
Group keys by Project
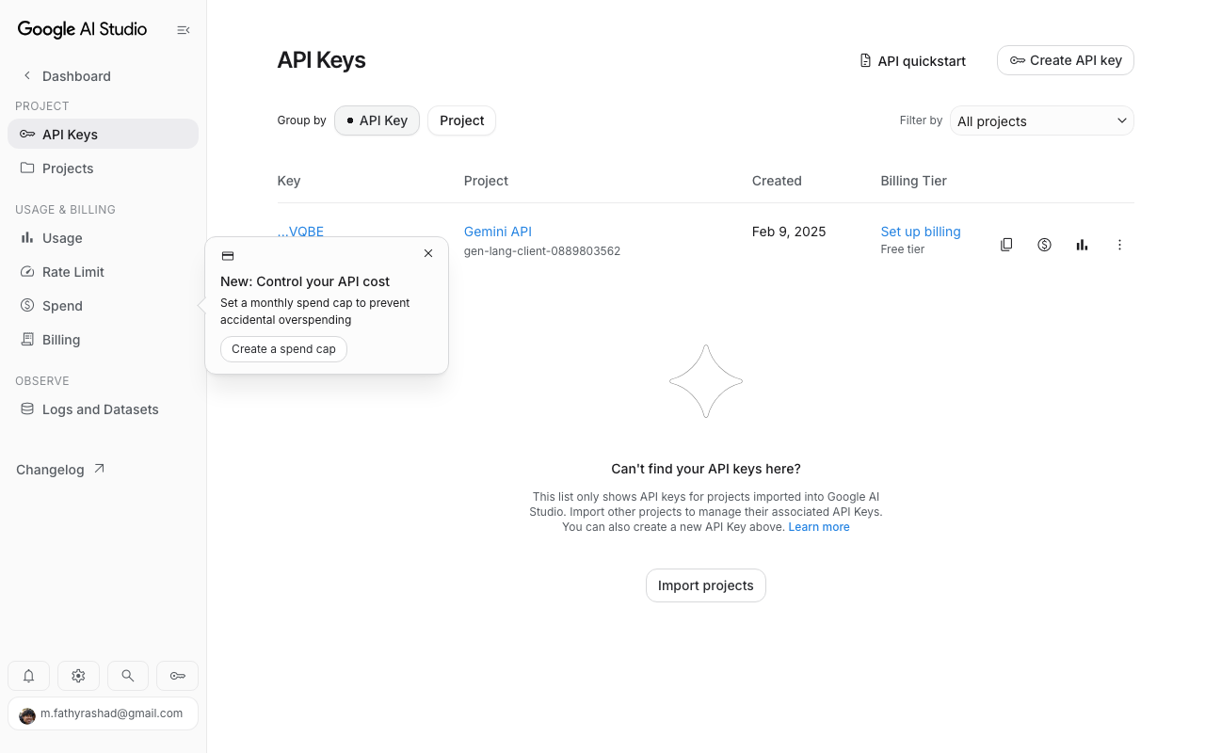click(461, 120)
